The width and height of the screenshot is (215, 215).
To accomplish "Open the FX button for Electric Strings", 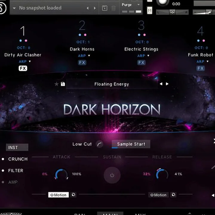I will (141, 62).
